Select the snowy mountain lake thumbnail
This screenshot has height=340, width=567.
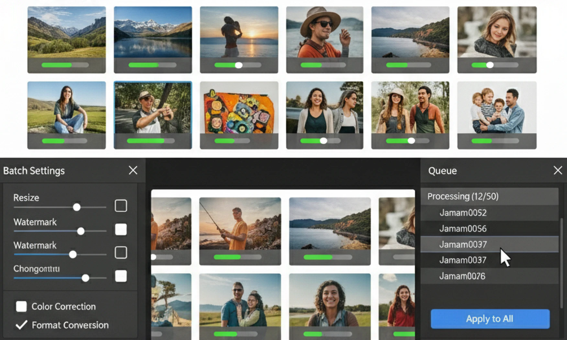click(x=153, y=32)
